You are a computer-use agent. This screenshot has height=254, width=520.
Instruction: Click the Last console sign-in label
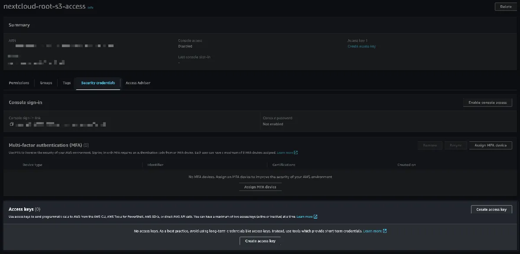pyautogui.click(x=194, y=57)
